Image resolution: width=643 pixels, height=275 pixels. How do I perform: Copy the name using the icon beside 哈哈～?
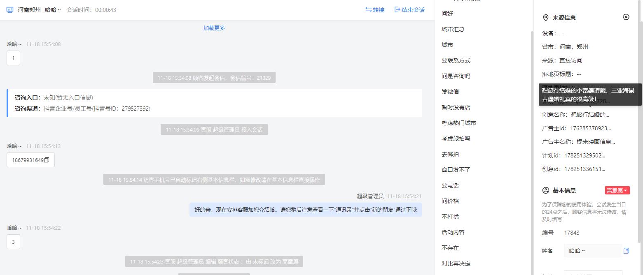[626, 251]
